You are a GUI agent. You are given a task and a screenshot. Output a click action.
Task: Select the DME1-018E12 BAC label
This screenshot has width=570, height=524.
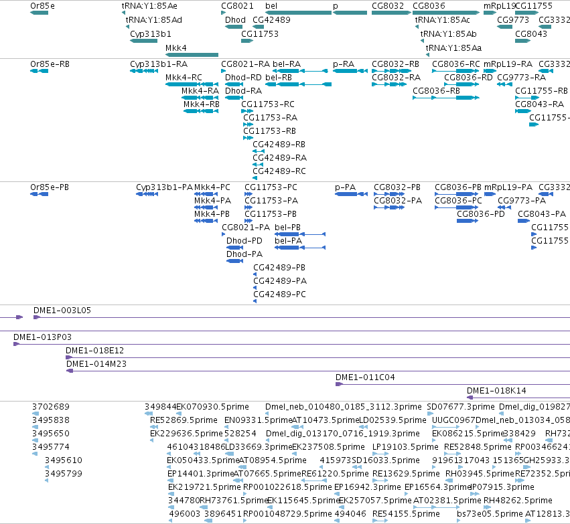94,351
